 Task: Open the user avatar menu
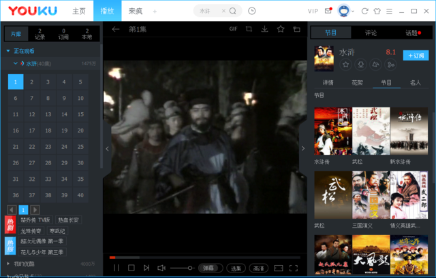tap(343, 11)
